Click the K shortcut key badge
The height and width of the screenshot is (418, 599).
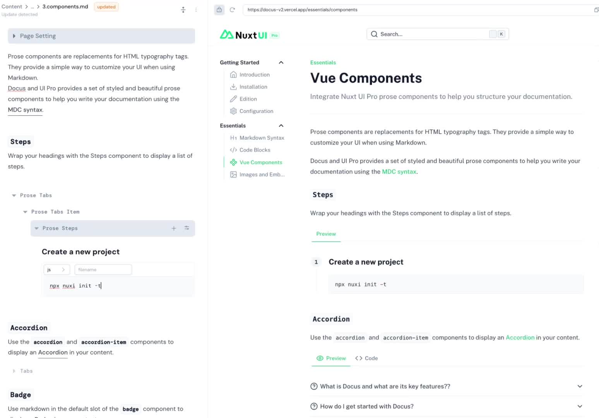pos(501,34)
